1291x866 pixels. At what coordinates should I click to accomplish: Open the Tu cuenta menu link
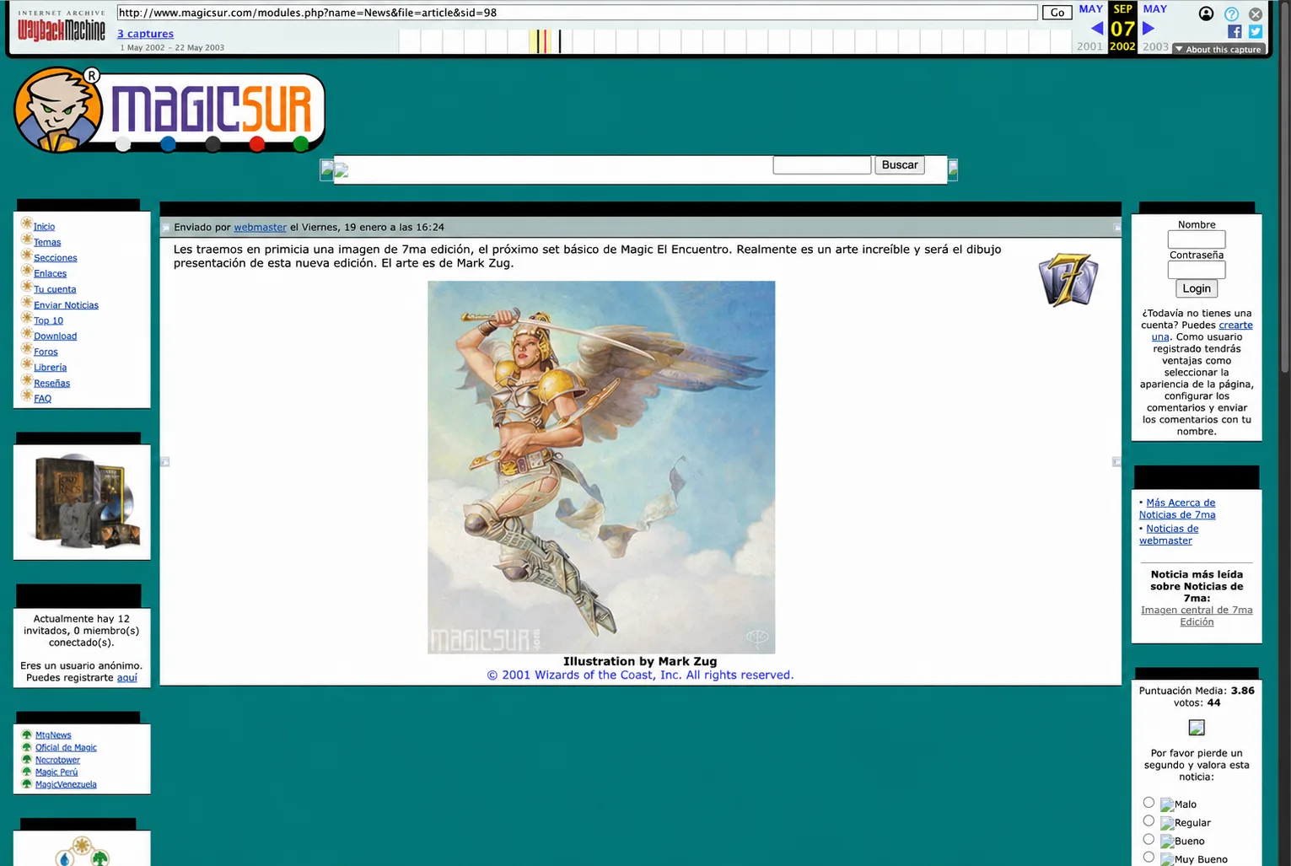[x=55, y=289]
